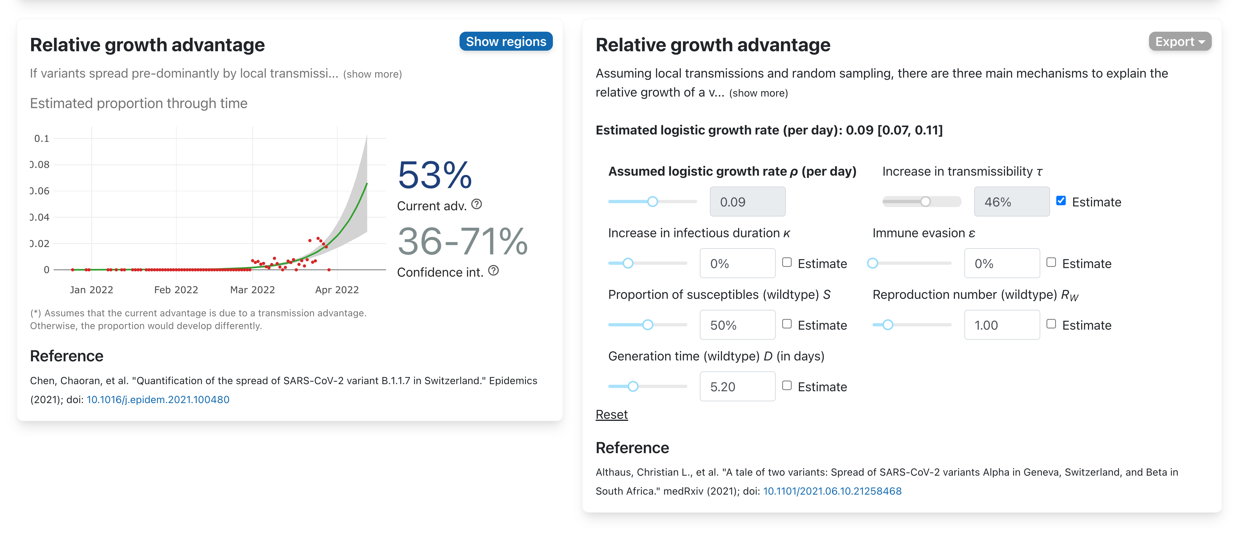
Task: Click the Reset link
Action: (611, 414)
